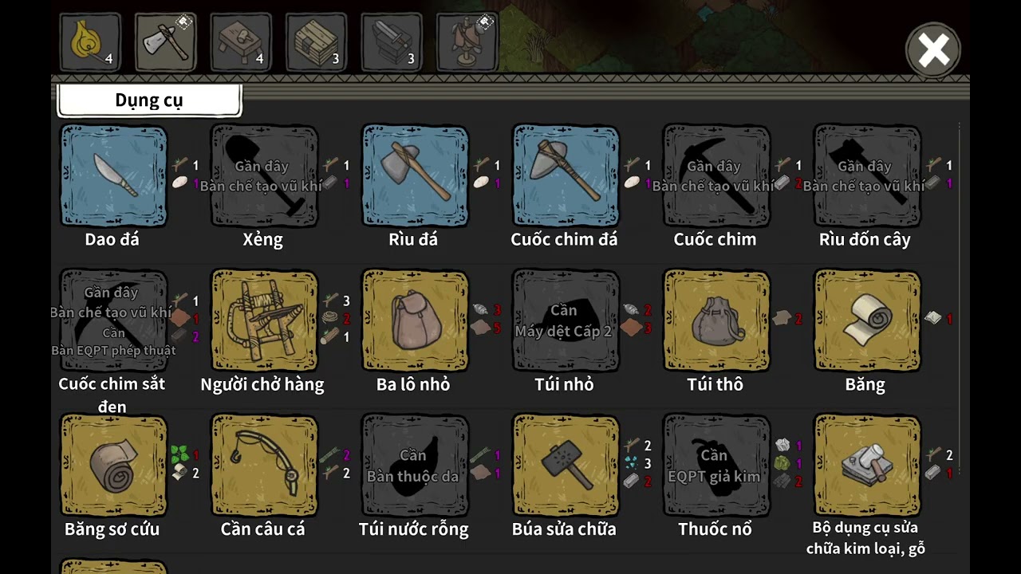Click the locked Xẻng shovel slot
The height and width of the screenshot is (574, 1021).
(x=265, y=175)
